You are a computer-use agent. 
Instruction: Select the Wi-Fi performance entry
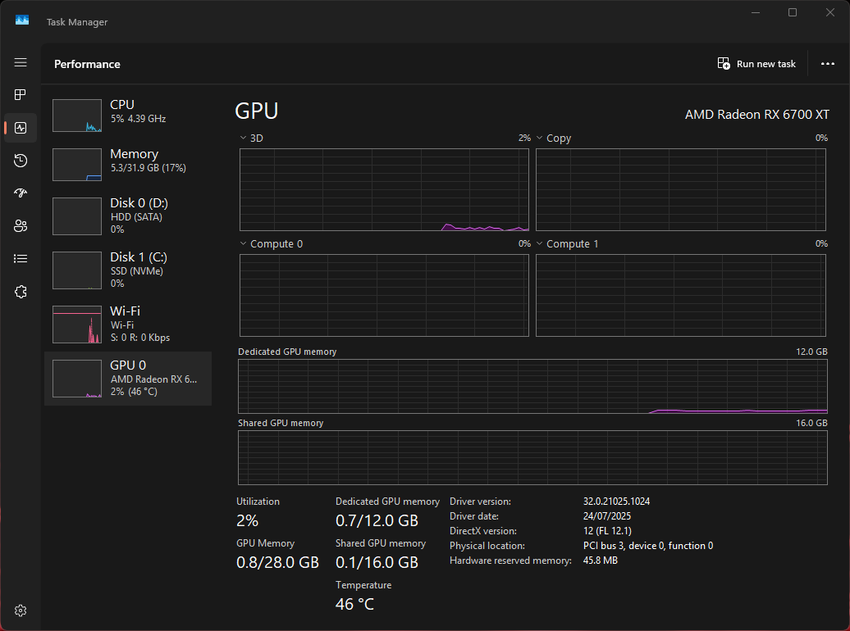coord(128,324)
